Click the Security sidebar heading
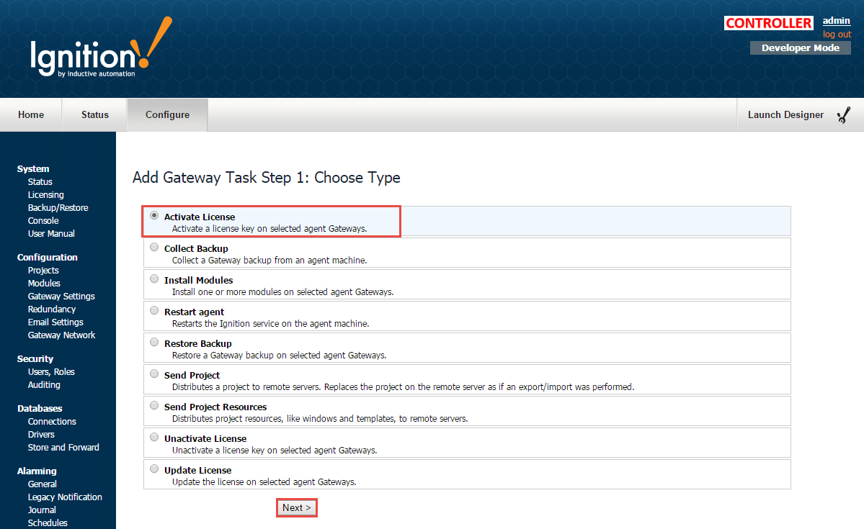Screen dimensions: 864x529 (35, 359)
